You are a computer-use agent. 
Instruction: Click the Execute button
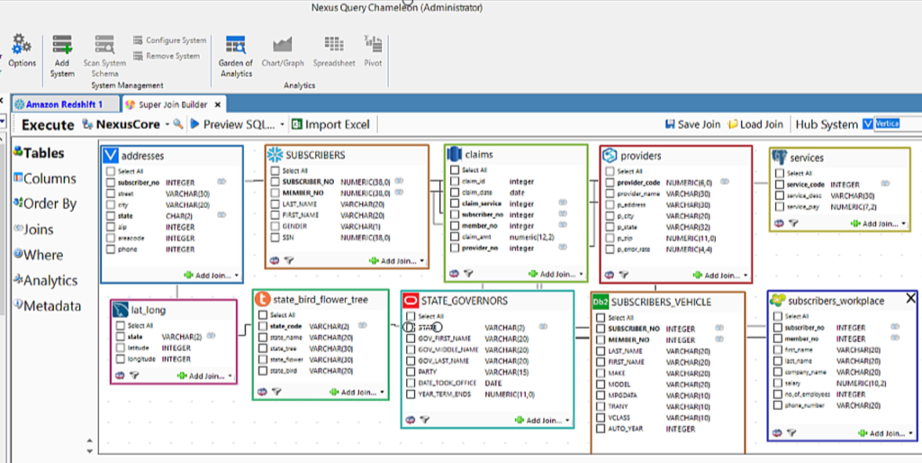click(48, 124)
